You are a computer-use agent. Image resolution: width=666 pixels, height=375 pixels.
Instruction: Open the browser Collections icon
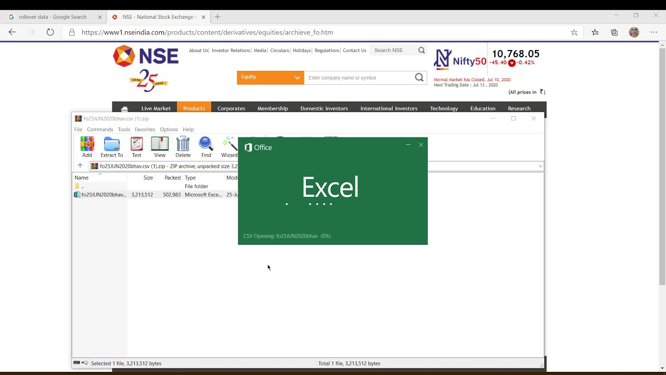(x=614, y=32)
